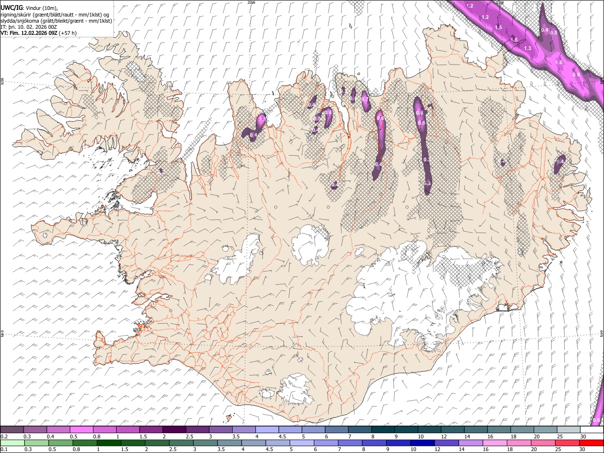
Task: Select the dark teal swatch between 8 and 9
Action: (383, 430)
